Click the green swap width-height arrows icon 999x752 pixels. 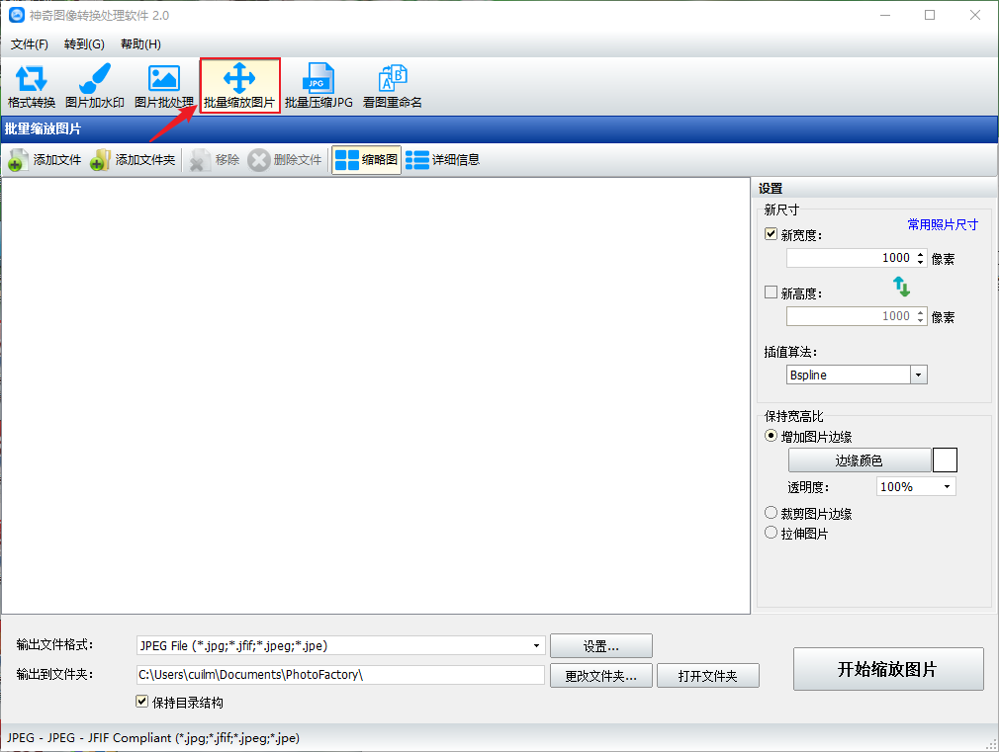[x=901, y=287]
